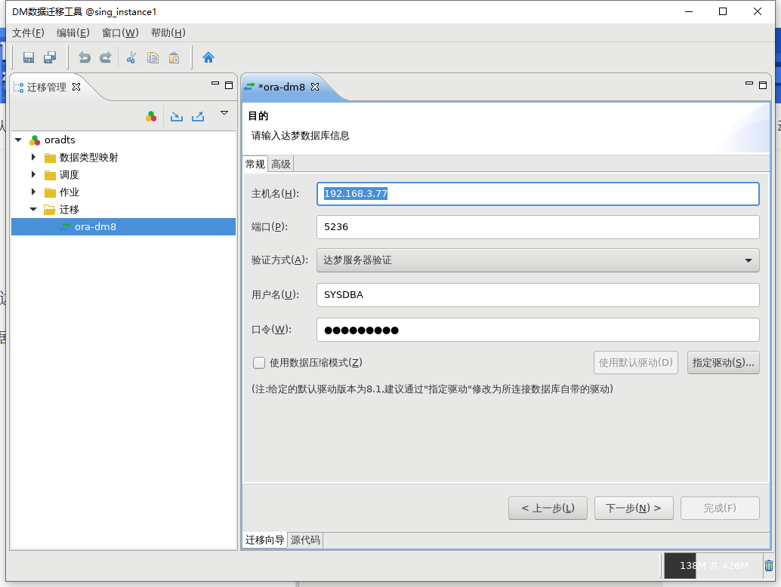Click the 下一步(N) button
This screenshot has height=587, width=781.
(x=634, y=508)
